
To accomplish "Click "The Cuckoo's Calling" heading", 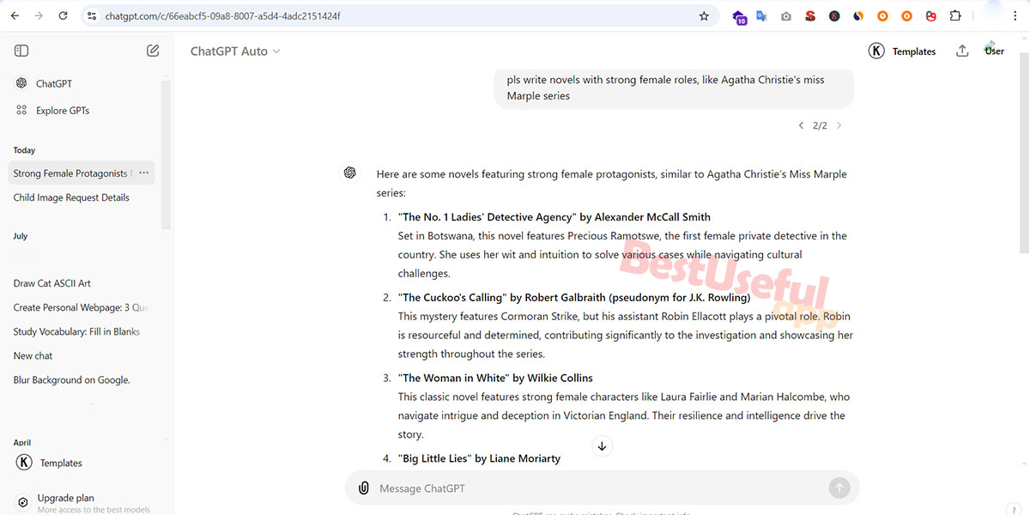I will point(574,297).
